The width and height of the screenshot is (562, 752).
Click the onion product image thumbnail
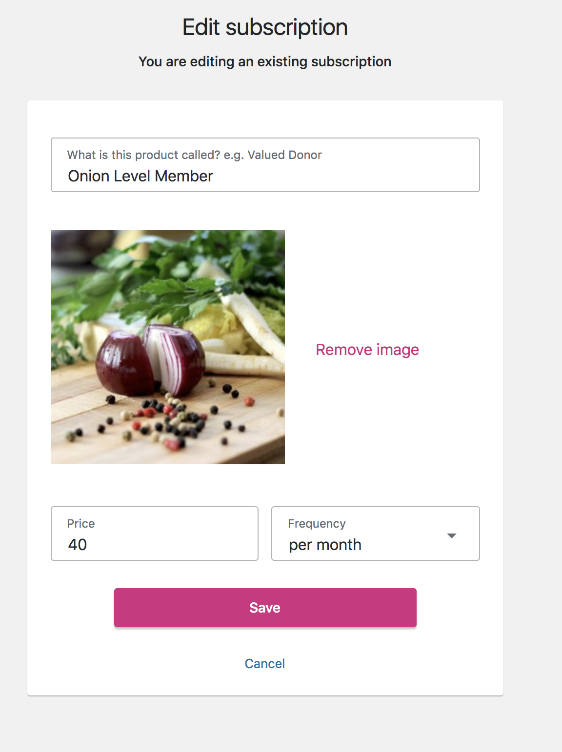click(168, 347)
